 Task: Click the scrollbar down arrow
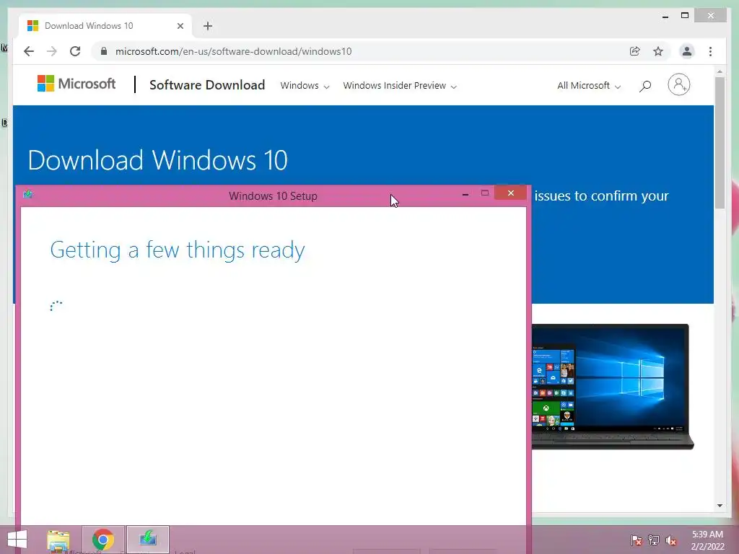click(x=720, y=506)
